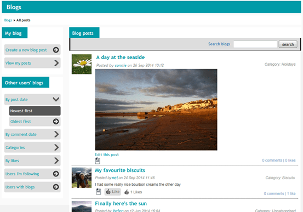Click chevron icon next to View my posts
This screenshot has height=212, width=303.
[56, 63]
